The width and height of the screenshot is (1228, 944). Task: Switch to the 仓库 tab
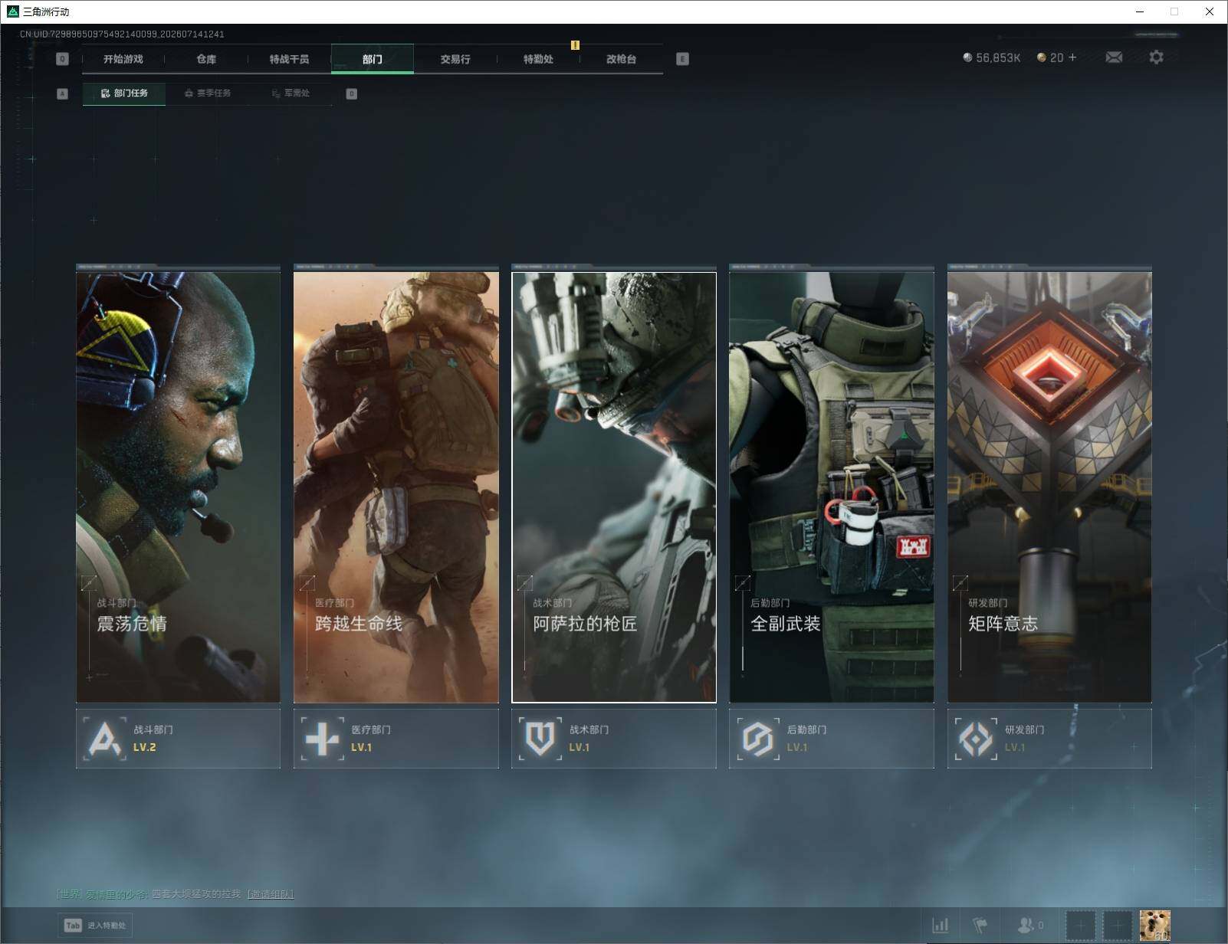coord(206,59)
